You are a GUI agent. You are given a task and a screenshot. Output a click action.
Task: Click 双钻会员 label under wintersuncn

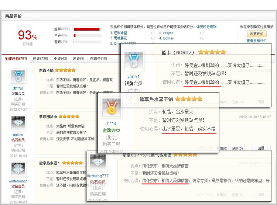click(18, 186)
